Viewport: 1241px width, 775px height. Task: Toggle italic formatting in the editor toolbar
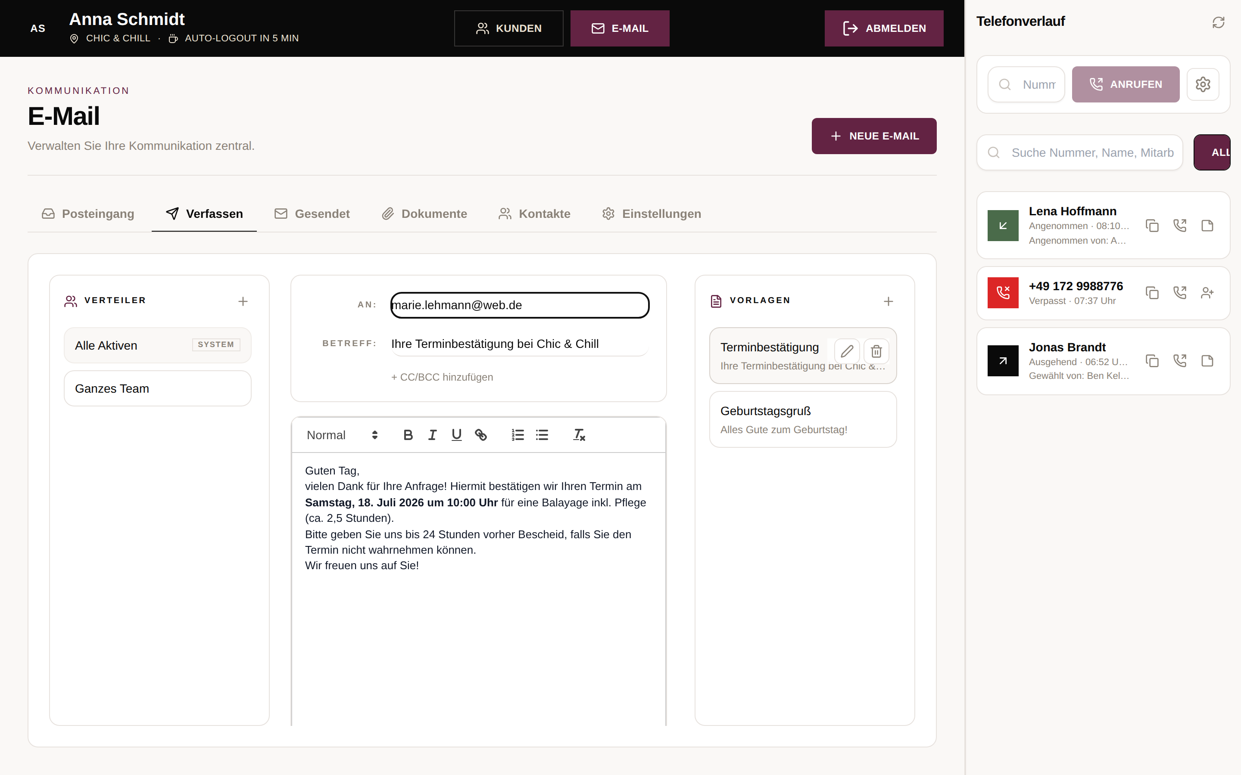432,435
